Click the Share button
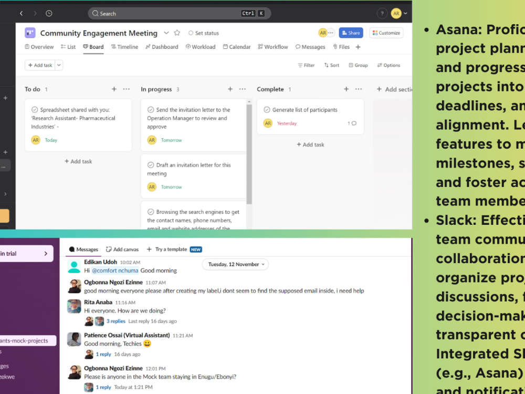 351,33
